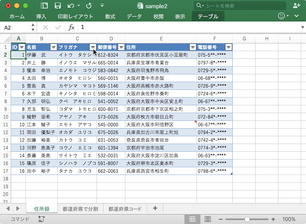This screenshot has width=306, height=224.
Task: Click the 100% zoom level
Action: (289, 219)
